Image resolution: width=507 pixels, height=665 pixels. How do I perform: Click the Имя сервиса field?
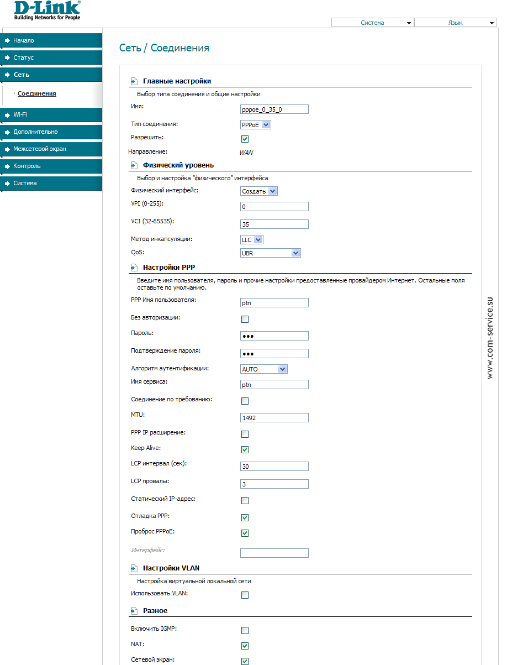tap(274, 385)
